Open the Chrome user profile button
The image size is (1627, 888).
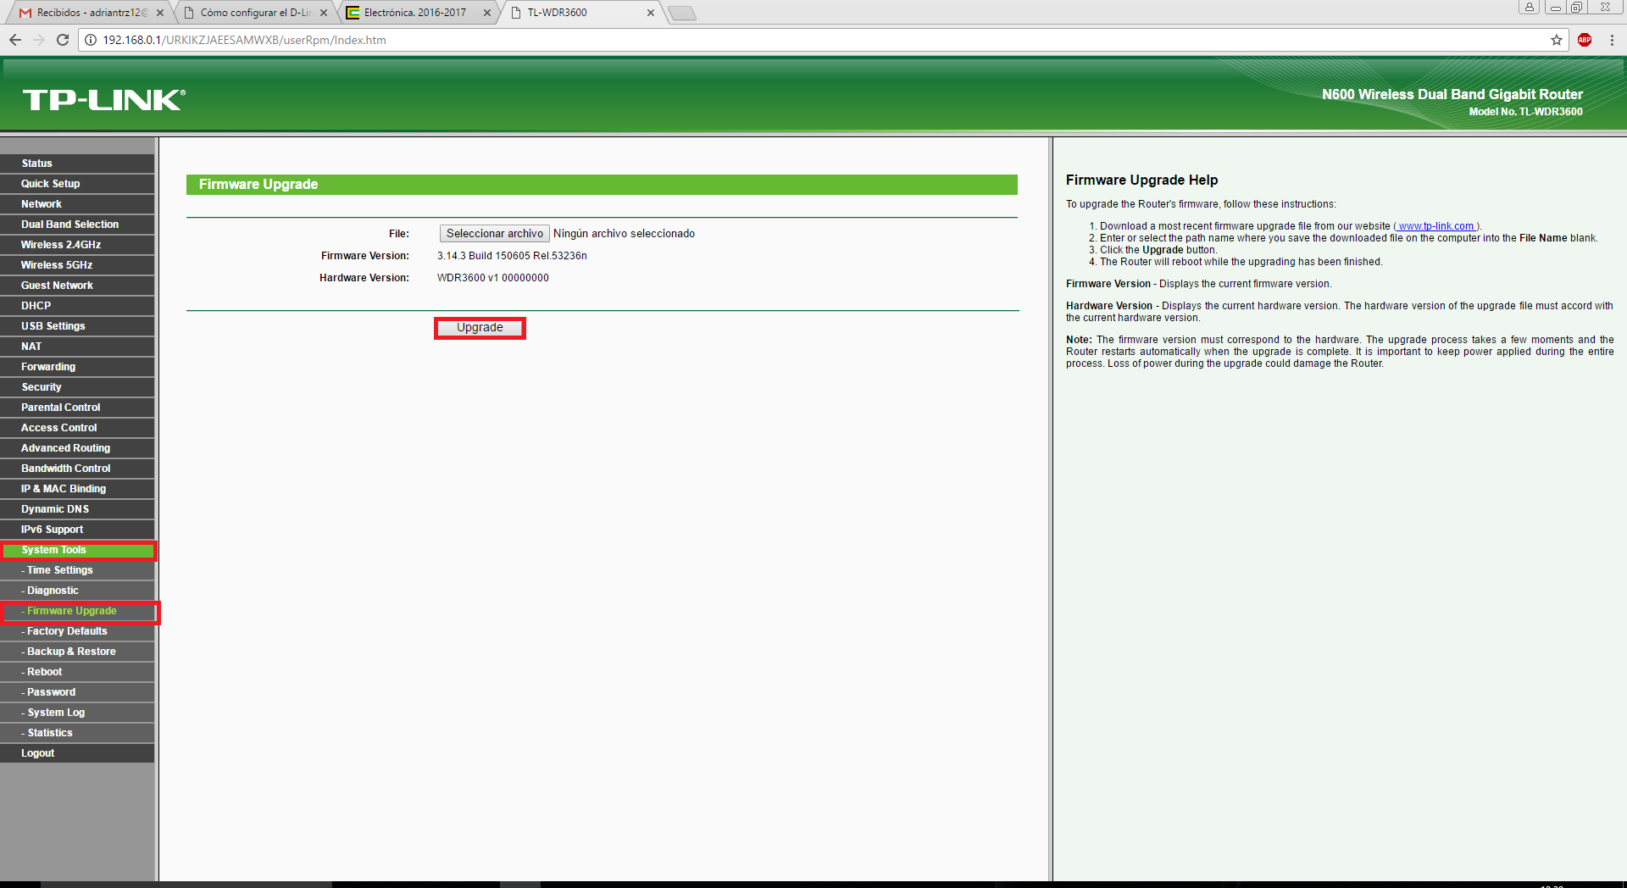click(1530, 7)
